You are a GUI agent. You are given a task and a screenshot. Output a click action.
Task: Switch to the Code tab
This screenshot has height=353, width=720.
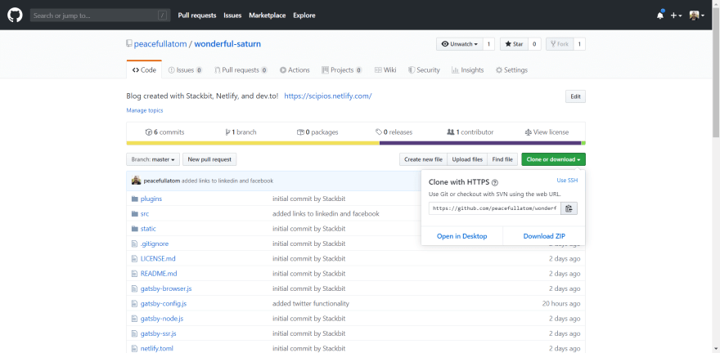(144, 70)
